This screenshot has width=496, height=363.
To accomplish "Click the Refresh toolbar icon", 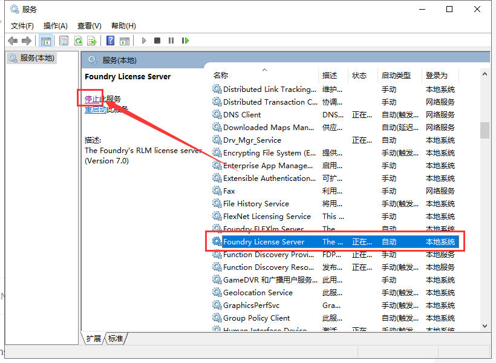I will tap(78, 41).
